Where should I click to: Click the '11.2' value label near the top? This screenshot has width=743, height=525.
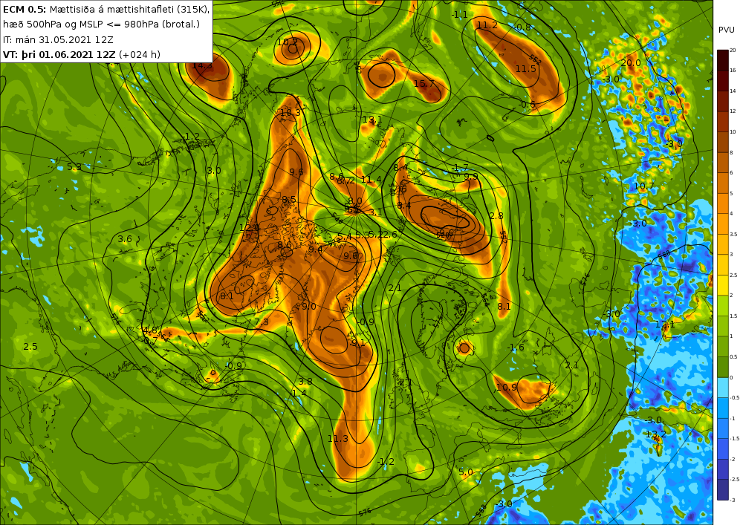[x=487, y=25]
